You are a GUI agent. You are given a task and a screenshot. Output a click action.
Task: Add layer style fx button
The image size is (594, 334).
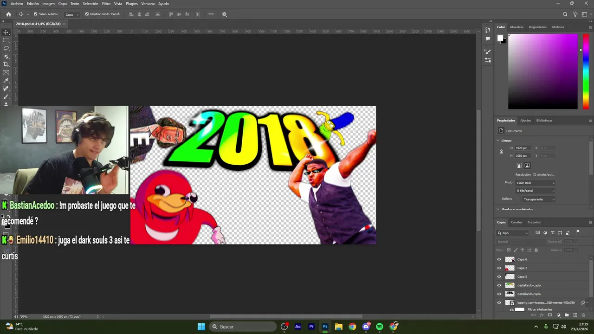542,315
